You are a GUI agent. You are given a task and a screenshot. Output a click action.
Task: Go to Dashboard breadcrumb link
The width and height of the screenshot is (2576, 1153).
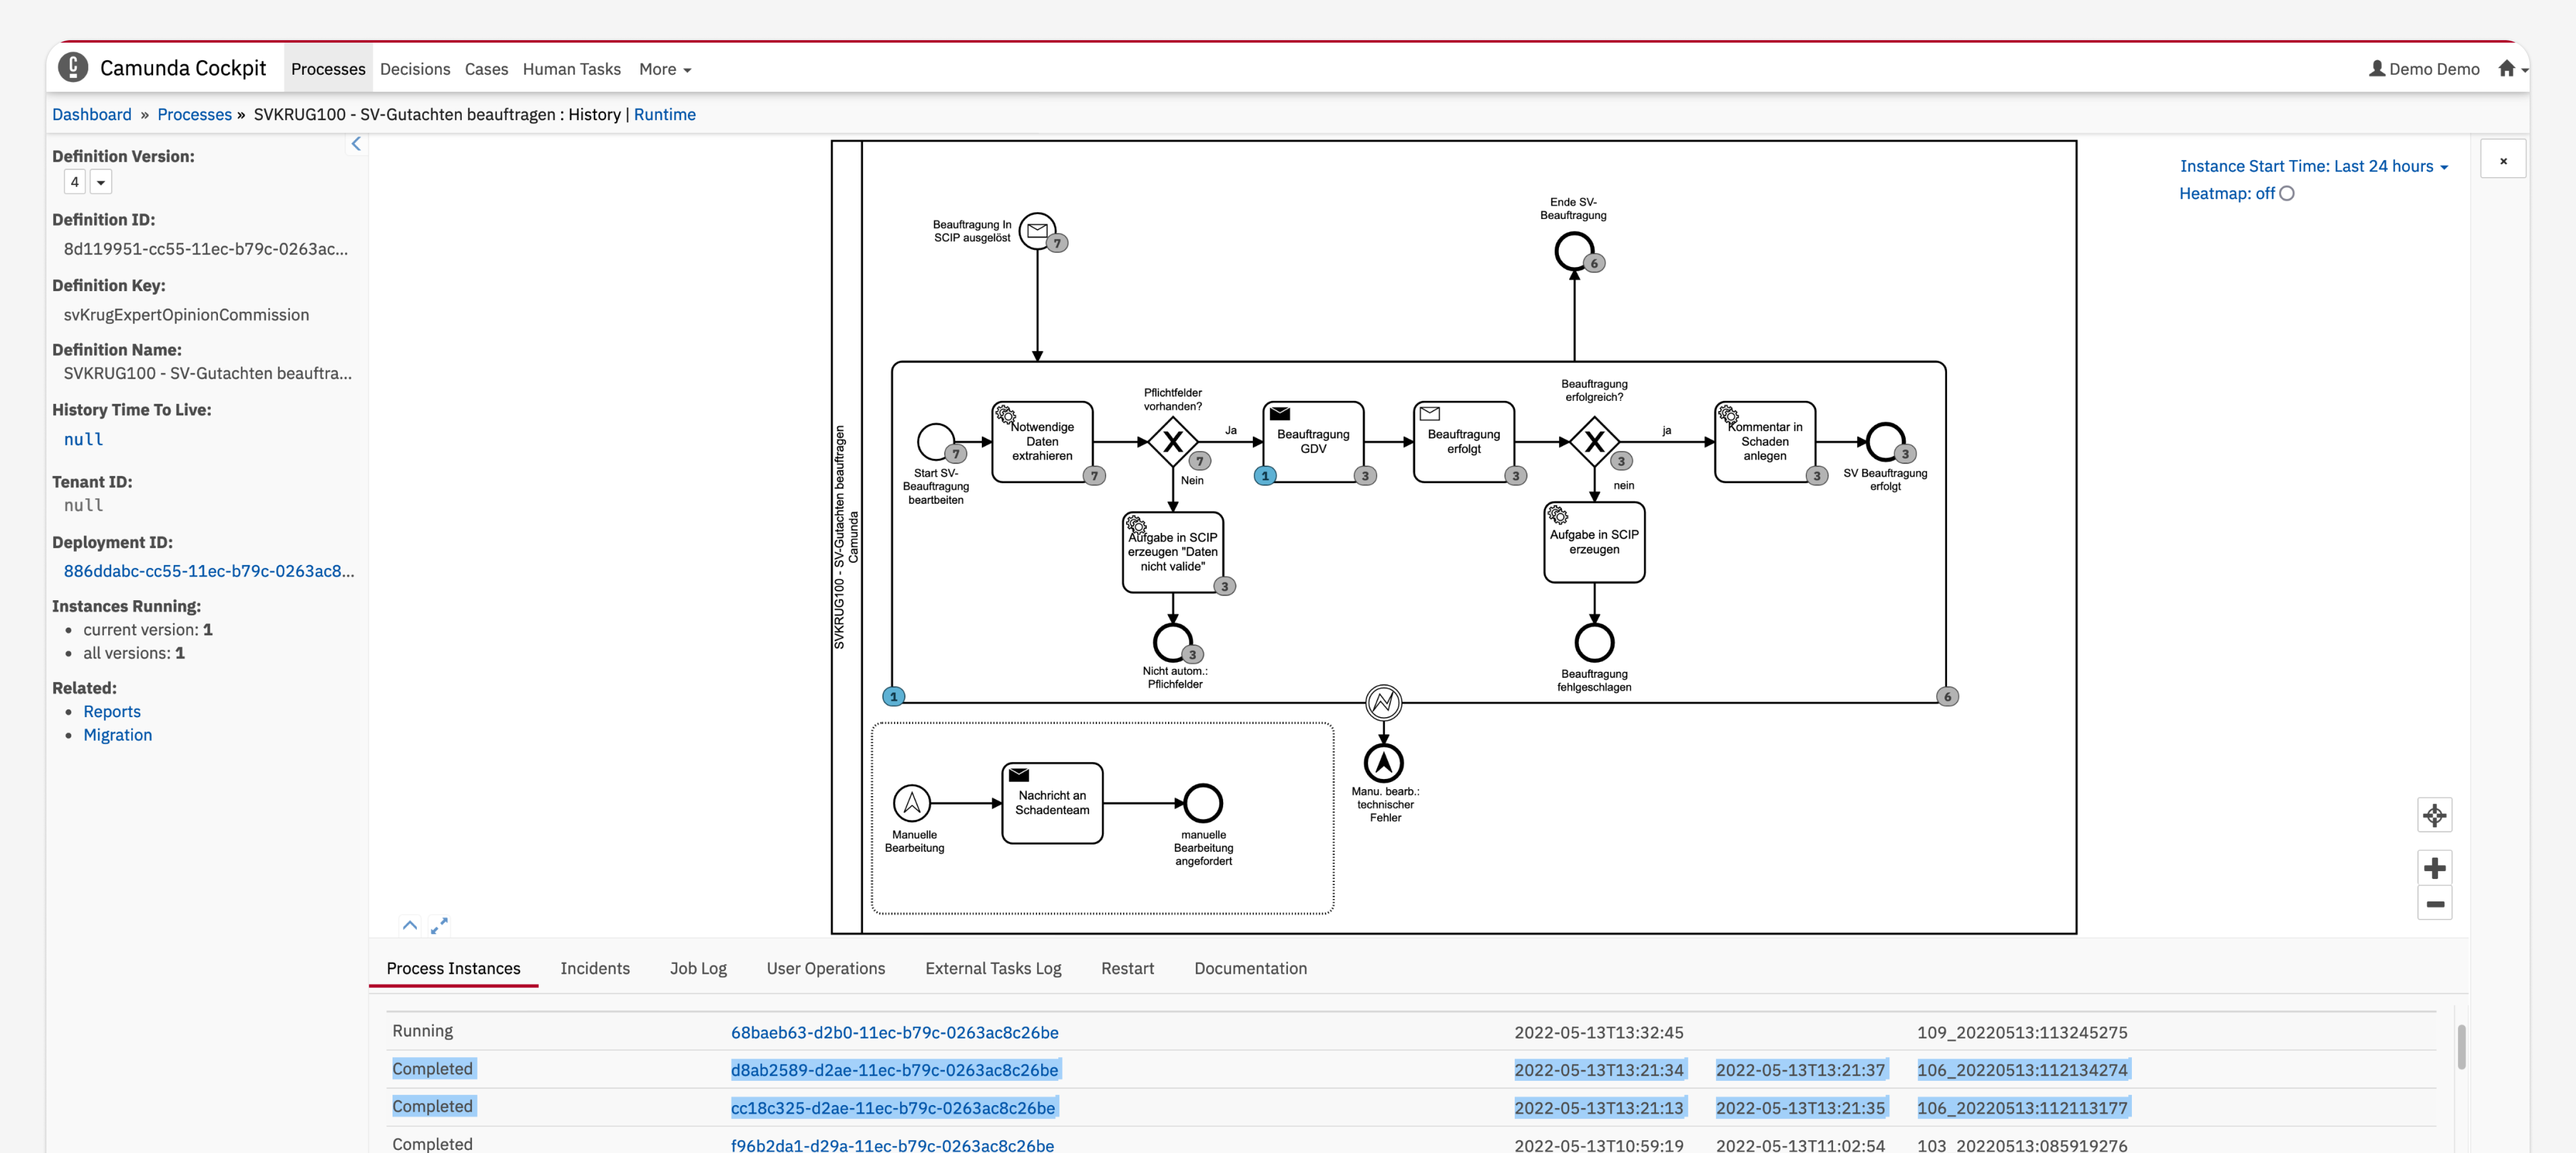pyautogui.click(x=92, y=114)
